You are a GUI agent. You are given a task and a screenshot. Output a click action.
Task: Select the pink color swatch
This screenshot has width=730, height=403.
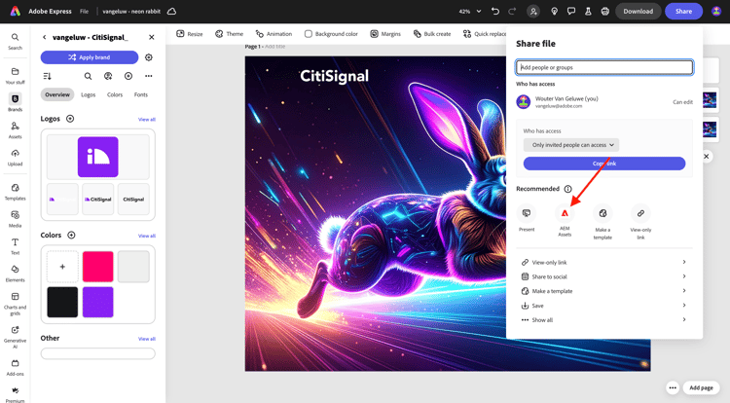(x=97, y=267)
